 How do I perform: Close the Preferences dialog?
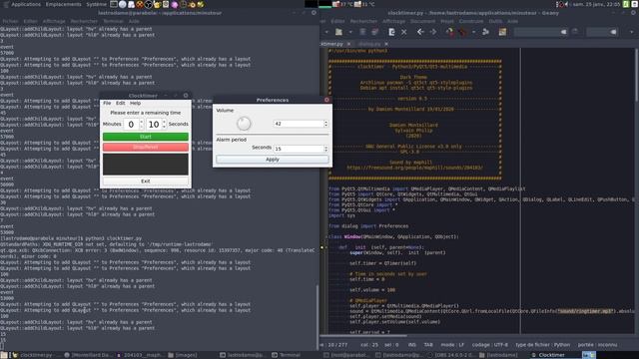click(326, 100)
